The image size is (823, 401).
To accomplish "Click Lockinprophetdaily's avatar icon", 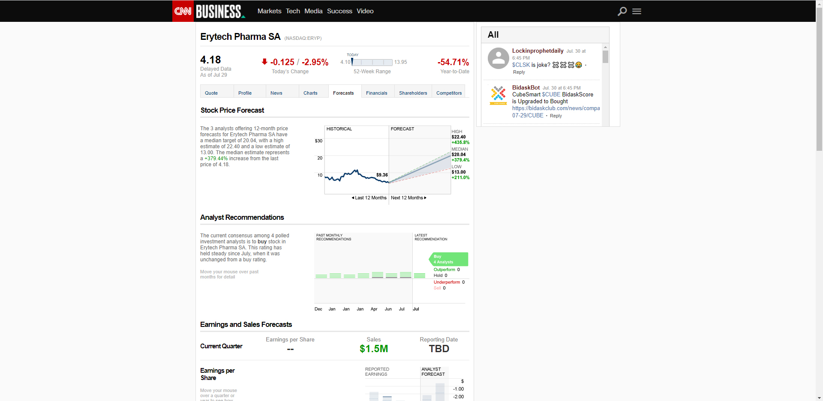I will (499, 58).
